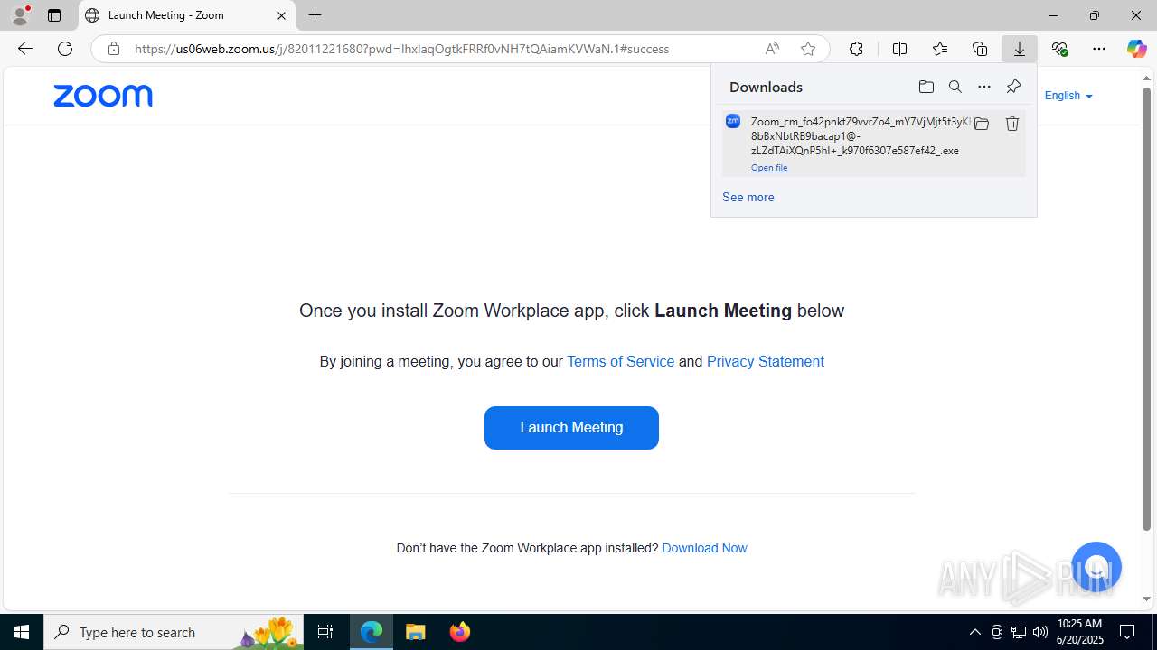Open network tray icon

[1019, 632]
